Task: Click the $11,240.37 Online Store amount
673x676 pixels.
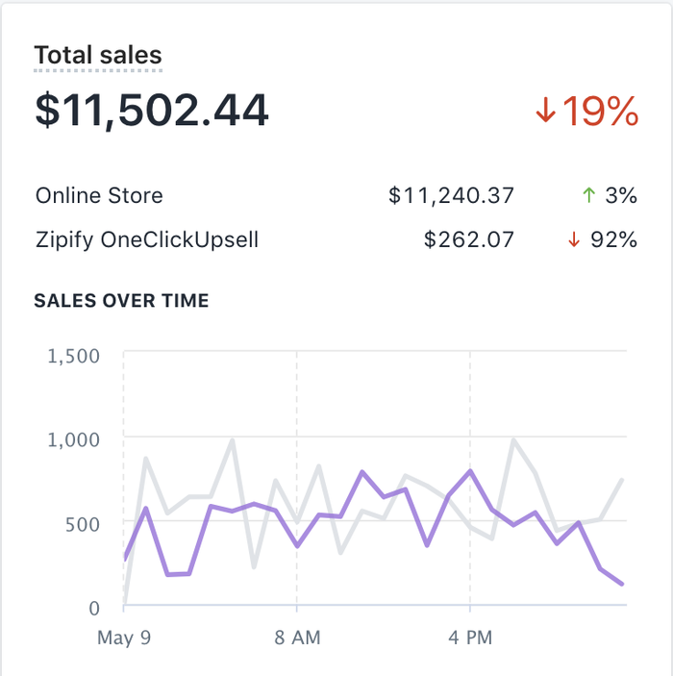Action: (451, 196)
